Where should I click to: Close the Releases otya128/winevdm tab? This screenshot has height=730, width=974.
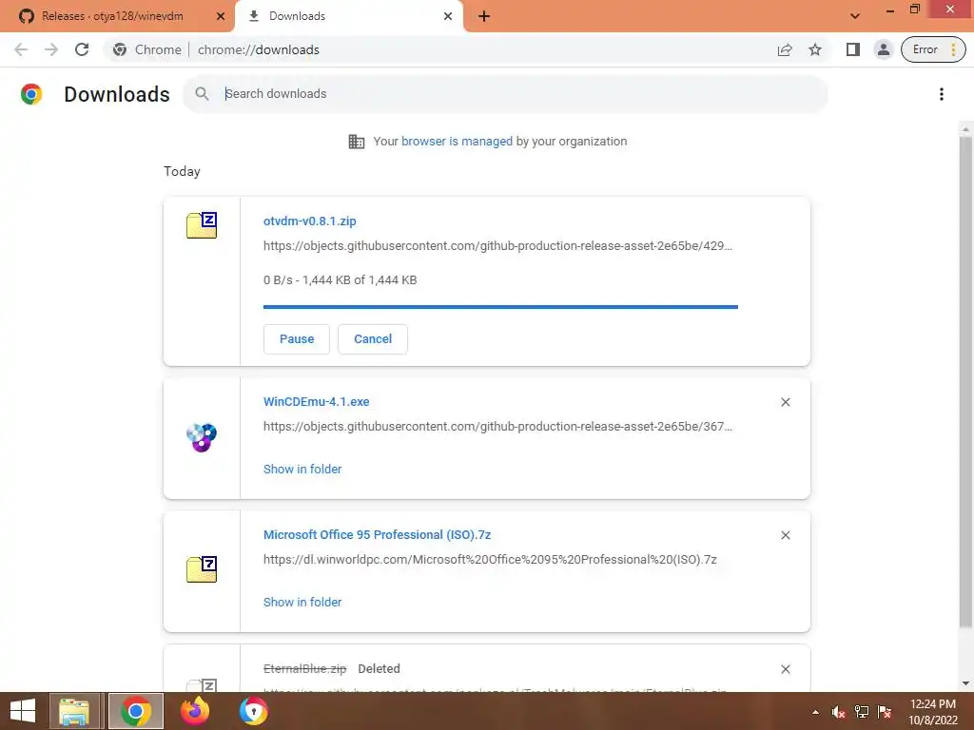click(x=221, y=16)
